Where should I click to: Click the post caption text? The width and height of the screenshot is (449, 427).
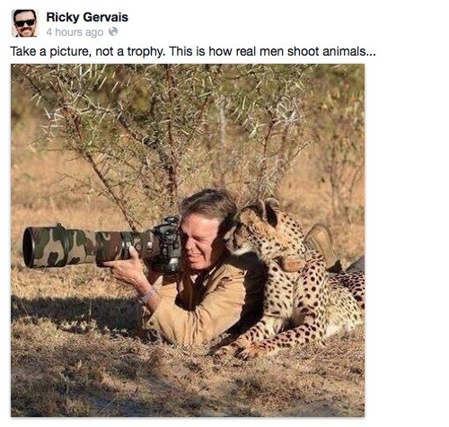(193, 51)
